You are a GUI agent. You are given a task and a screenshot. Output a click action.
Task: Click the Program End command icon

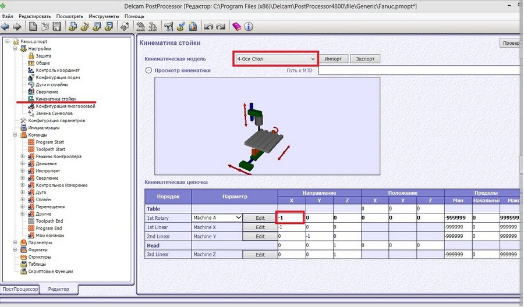click(31, 229)
